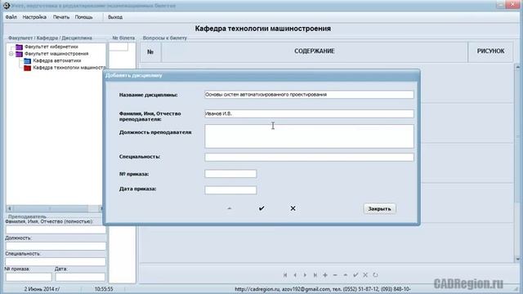Click left panel Должность field

56,246
